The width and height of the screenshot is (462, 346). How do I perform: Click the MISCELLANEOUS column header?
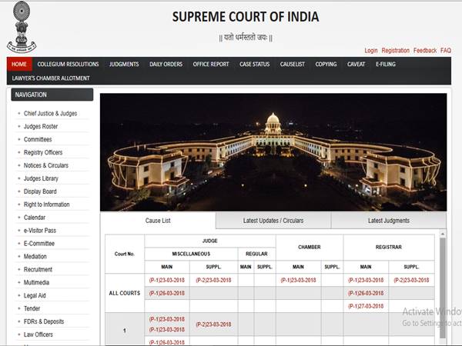click(191, 254)
